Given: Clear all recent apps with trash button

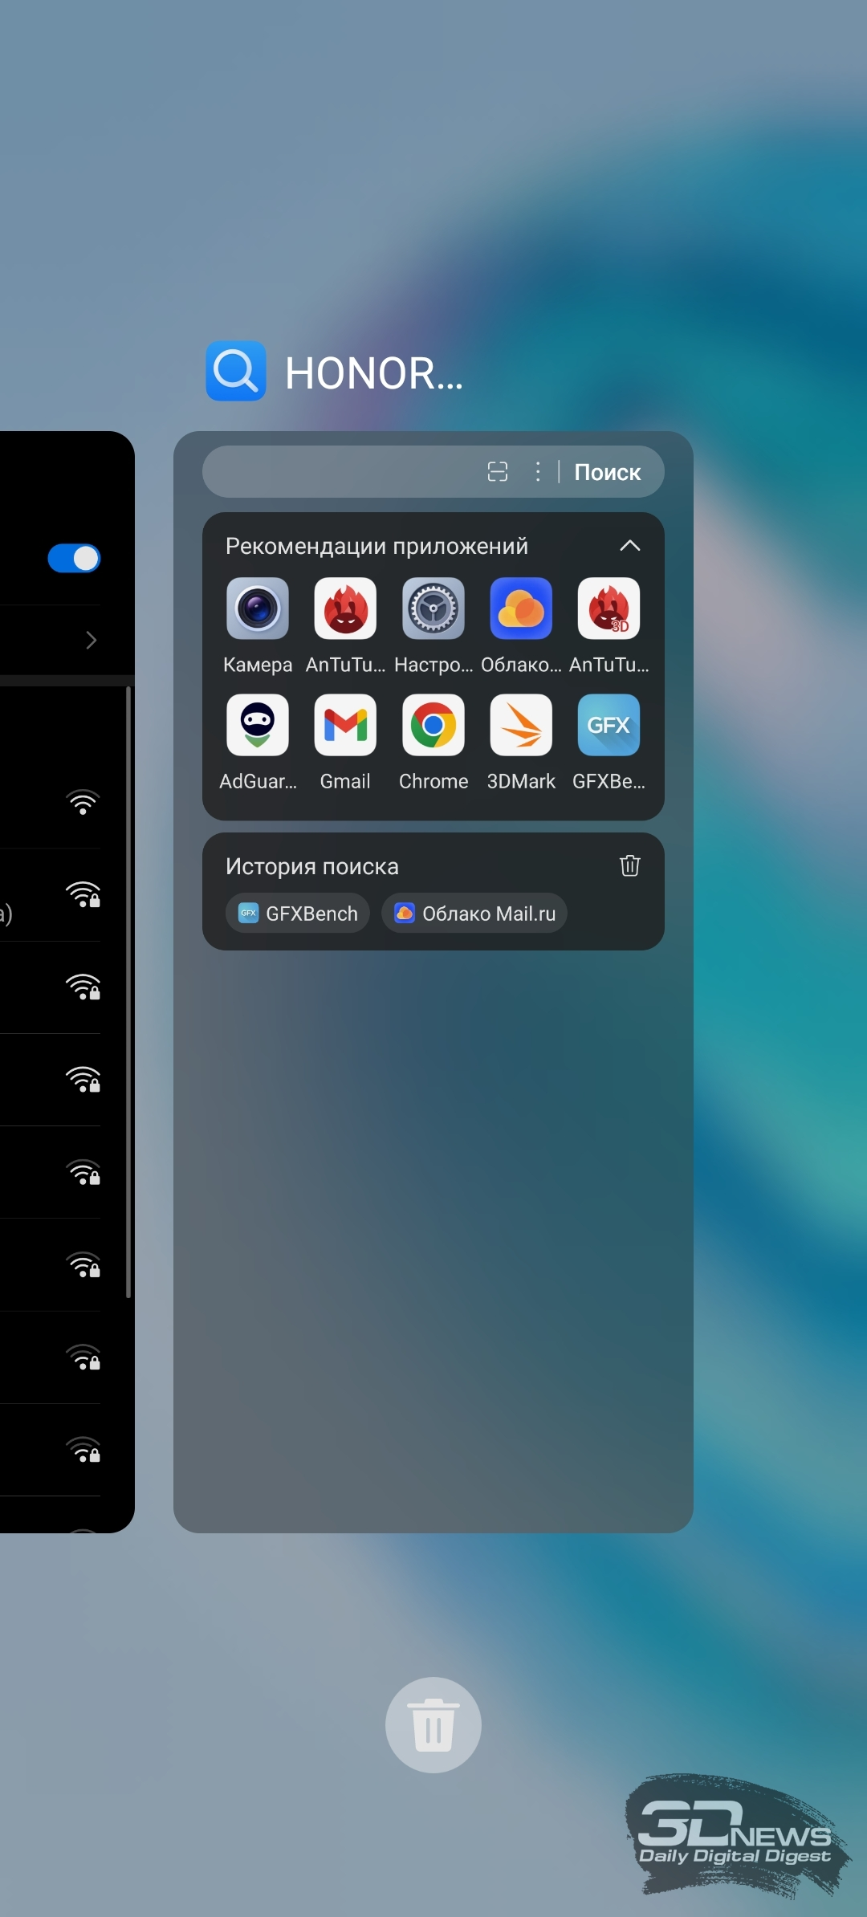Looking at the screenshot, I should click(x=433, y=1725).
